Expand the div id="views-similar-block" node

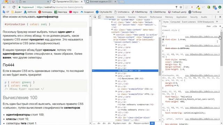point(116,117)
